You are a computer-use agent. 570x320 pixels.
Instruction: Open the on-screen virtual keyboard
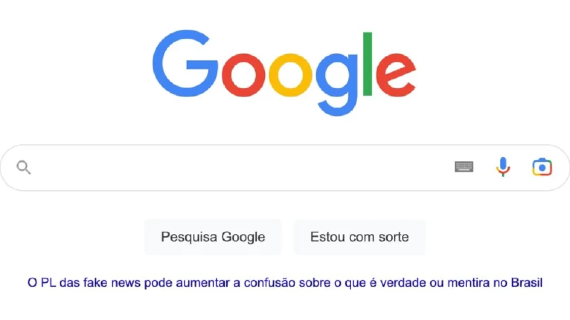click(464, 167)
